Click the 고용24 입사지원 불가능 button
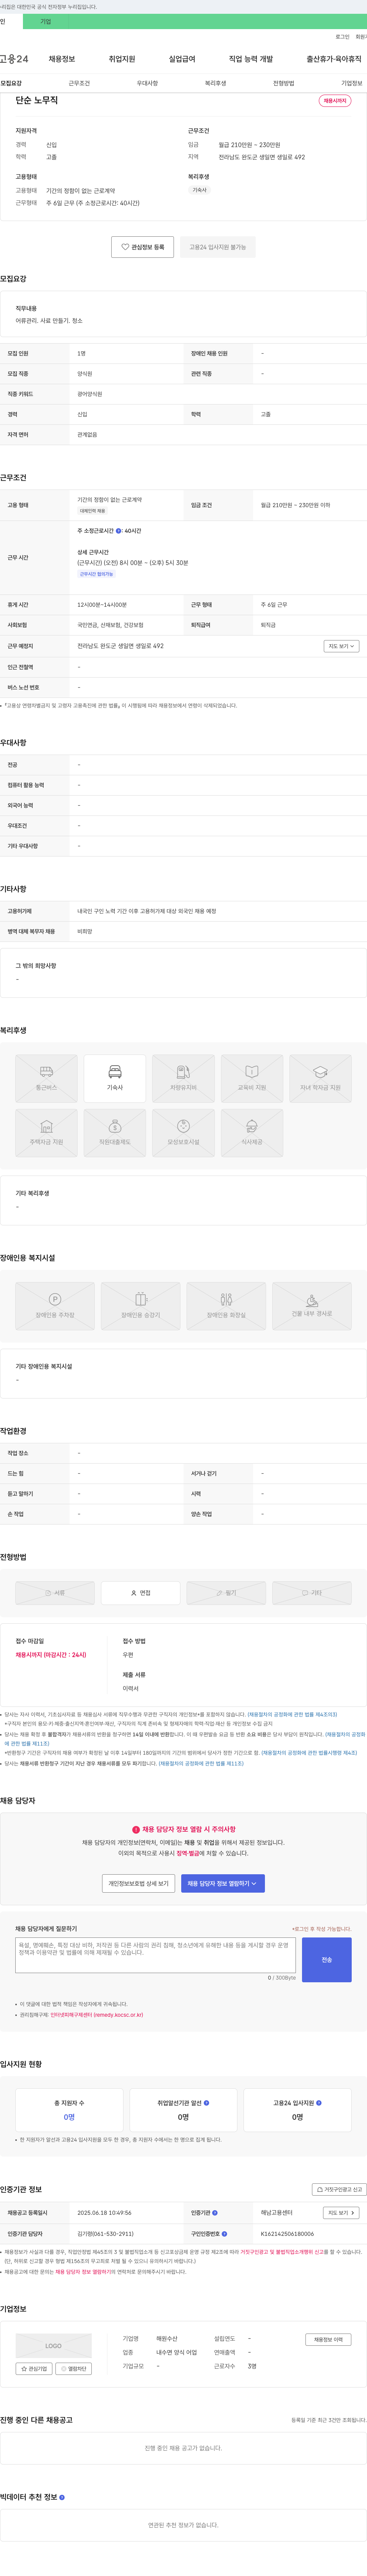The height and width of the screenshot is (2576, 367). [218, 247]
